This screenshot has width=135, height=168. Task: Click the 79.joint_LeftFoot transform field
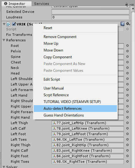click(88, 134)
